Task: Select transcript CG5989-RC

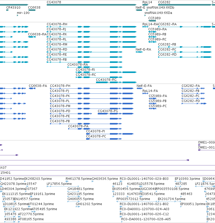Action: [157, 39]
